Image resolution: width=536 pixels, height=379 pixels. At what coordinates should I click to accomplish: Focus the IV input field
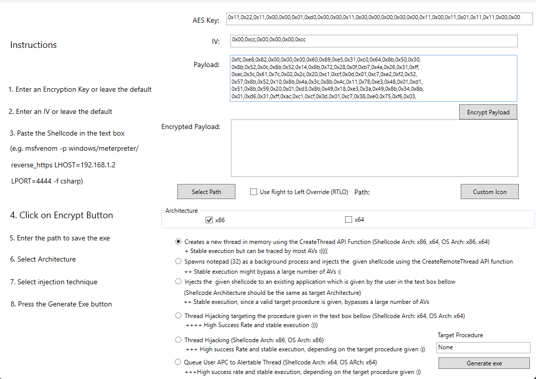[x=374, y=41]
